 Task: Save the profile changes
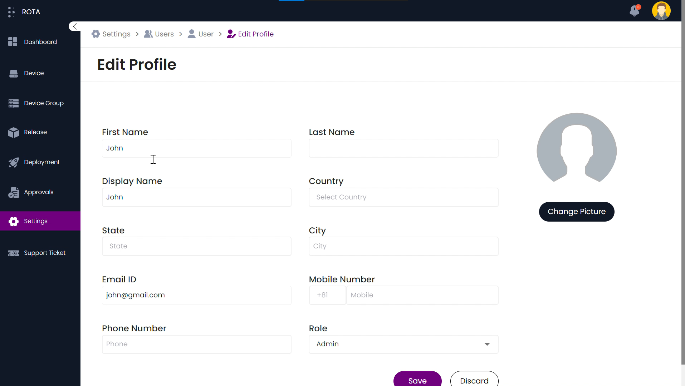417,381
